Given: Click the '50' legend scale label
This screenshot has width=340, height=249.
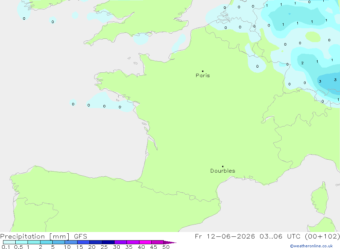Looking at the screenshot, I should pos(166,247).
